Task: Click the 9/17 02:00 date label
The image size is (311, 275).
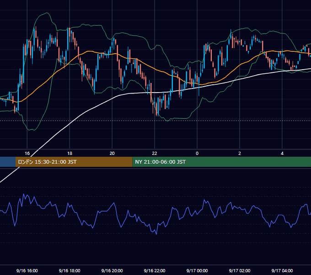Action: pos(240,270)
